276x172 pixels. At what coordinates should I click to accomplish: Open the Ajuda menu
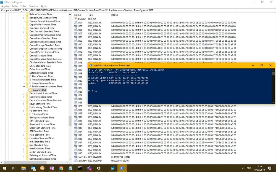click(x=43, y=6)
